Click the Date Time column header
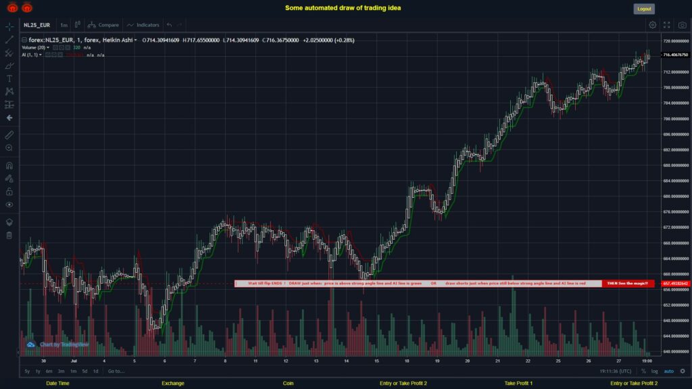The image size is (692, 389). [58, 384]
